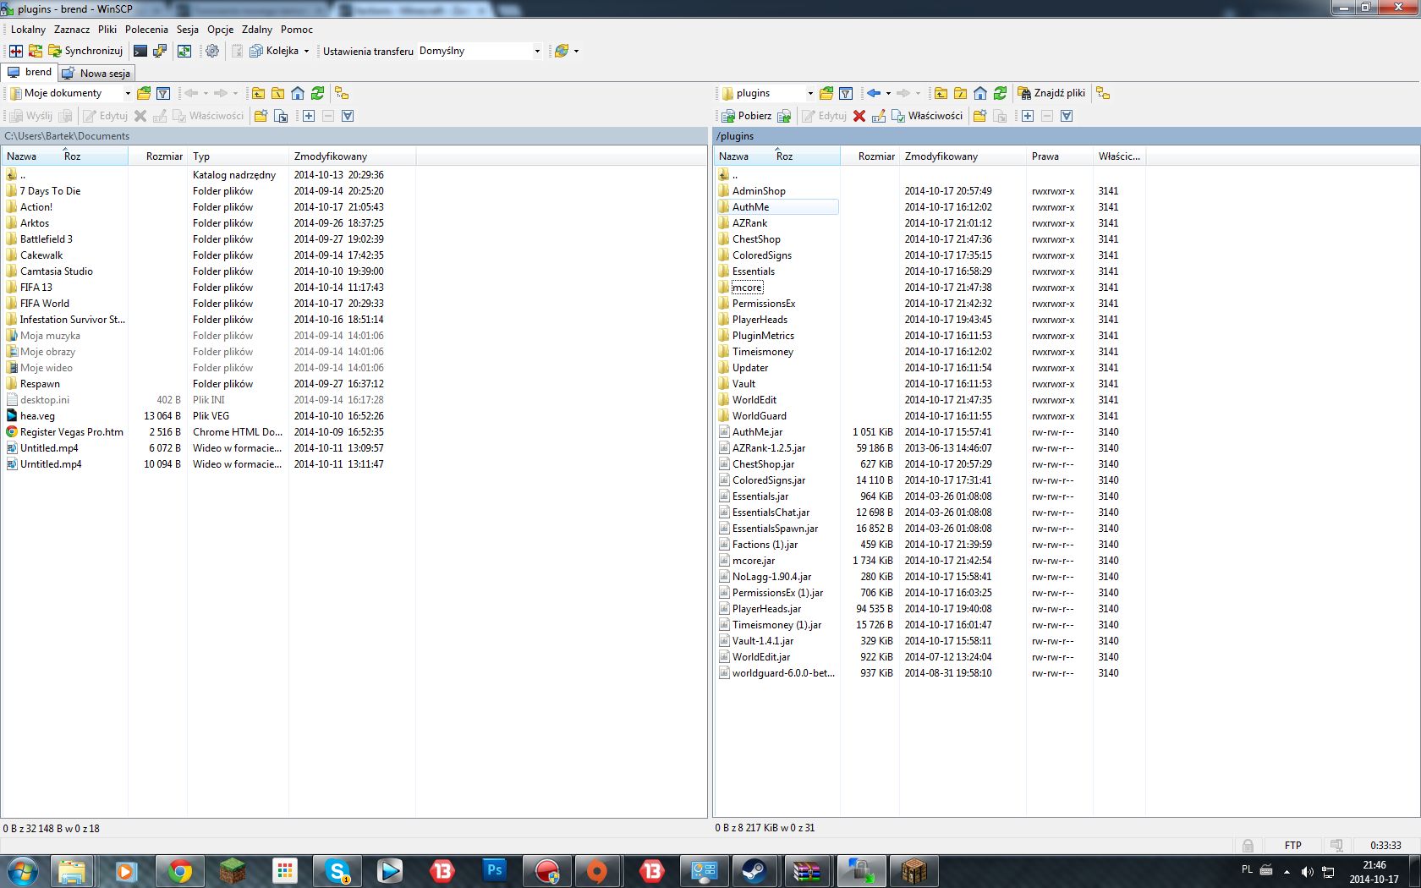Image resolution: width=1421 pixels, height=888 pixels.
Task: Refresh the local panel
Action: (x=317, y=93)
